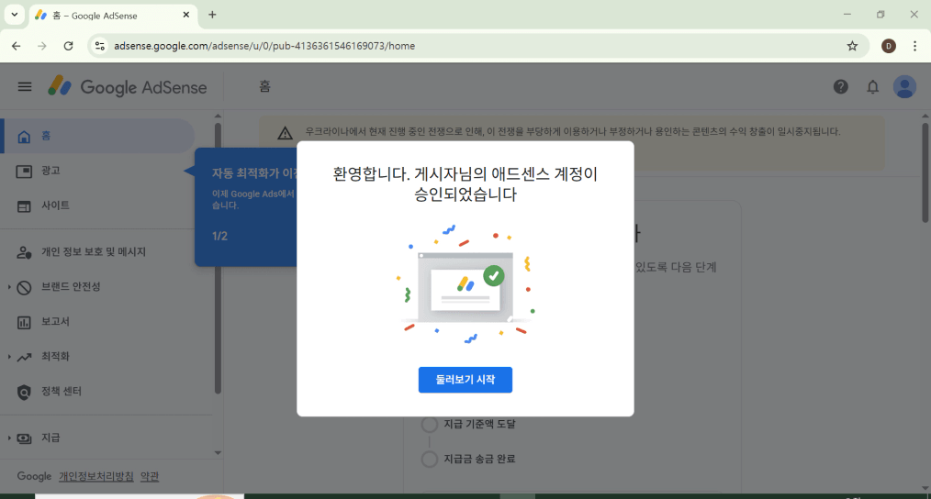Select the 지급 기준액 도달 step circle
Screen dimensions: 931x499
click(430, 424)
